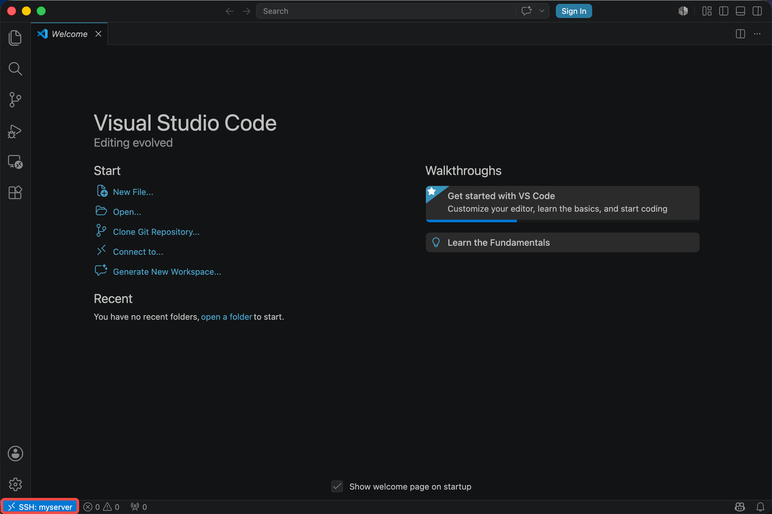
Task: Uncheck Show welcome page on startup
Action: click(x=337, y=486)
